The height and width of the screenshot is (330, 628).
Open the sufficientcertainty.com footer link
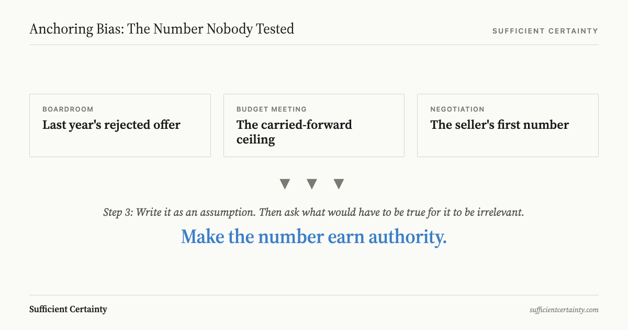pyautogui.click(x=564, y=310)
